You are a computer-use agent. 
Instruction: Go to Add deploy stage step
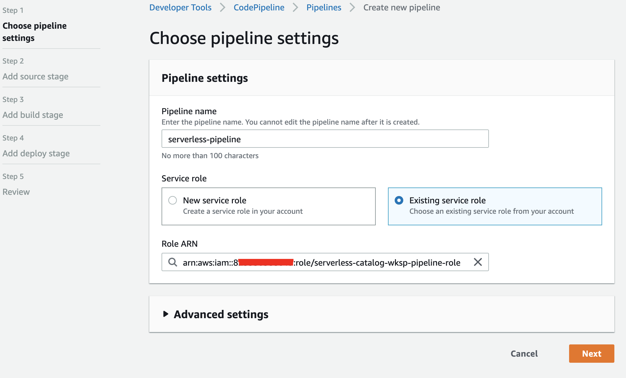[x=36, y=153]
